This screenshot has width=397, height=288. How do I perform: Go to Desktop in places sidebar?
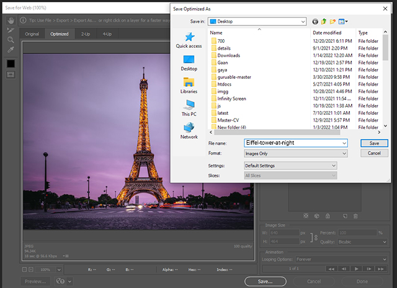(189, 63)
